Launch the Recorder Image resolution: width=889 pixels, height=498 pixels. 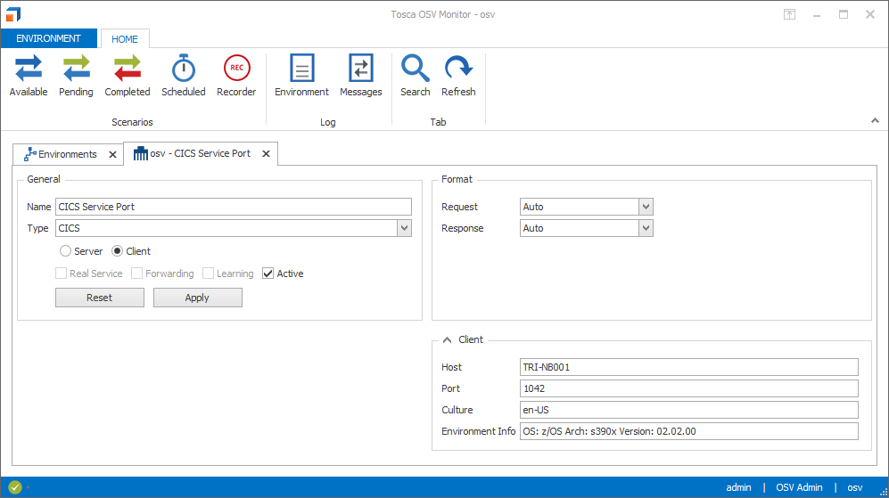236,76
